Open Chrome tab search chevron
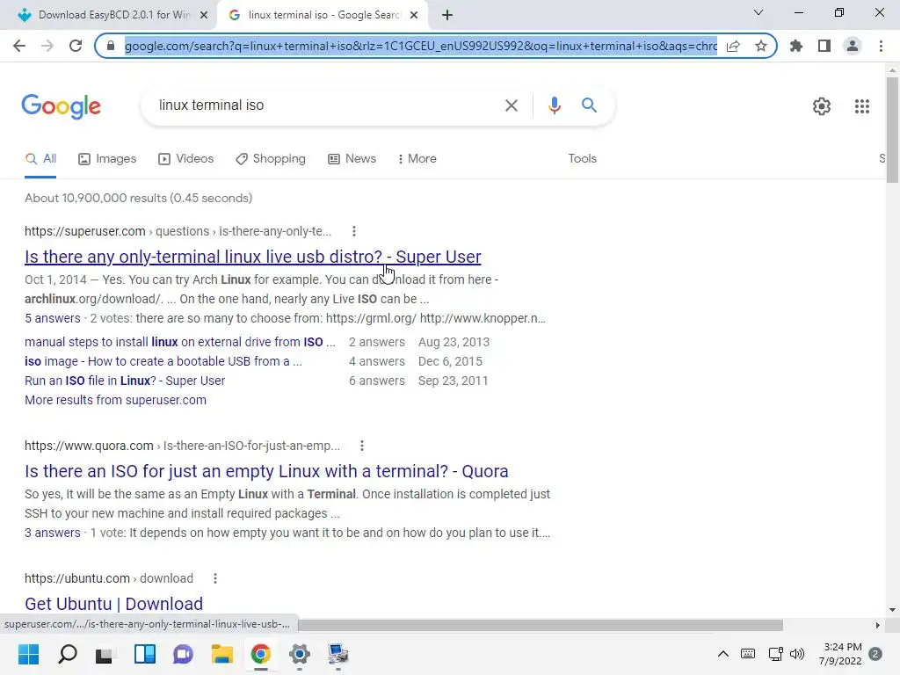Screen dimensions: 900x675 [758, 12]
